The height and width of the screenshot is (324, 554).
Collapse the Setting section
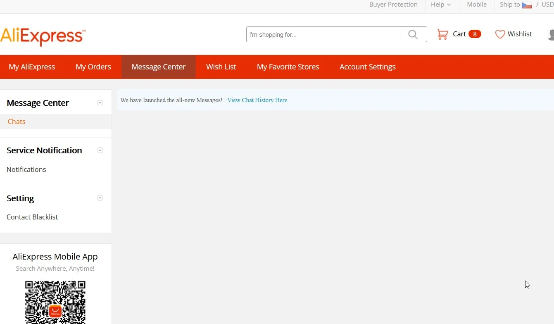point(100,198)
